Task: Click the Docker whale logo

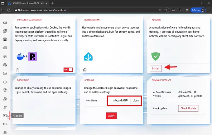Action: [x=21, y=56]
